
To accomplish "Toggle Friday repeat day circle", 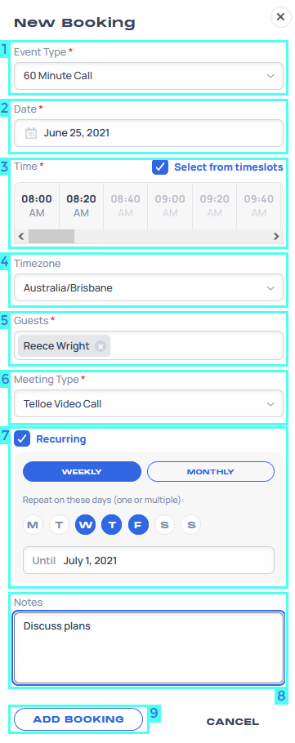I will pos(138,525).
